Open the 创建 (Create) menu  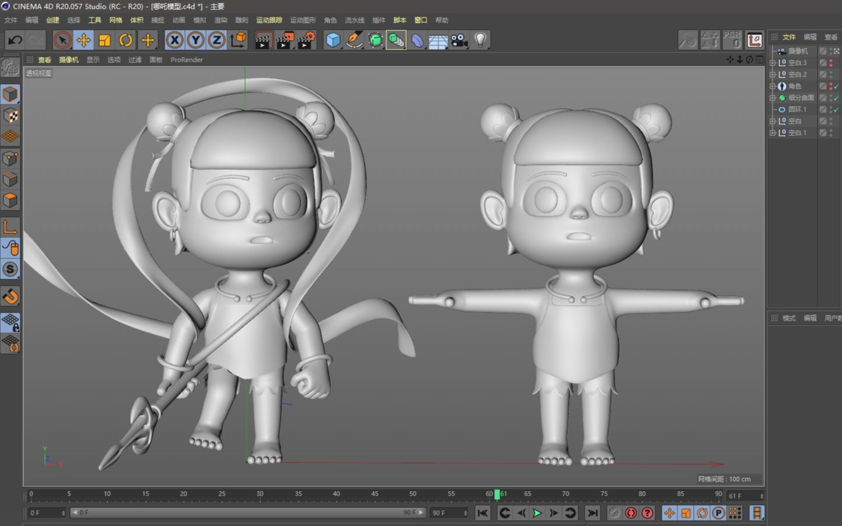[53, 20]
